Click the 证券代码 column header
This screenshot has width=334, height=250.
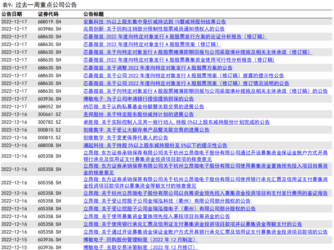[x=48, y=14]
